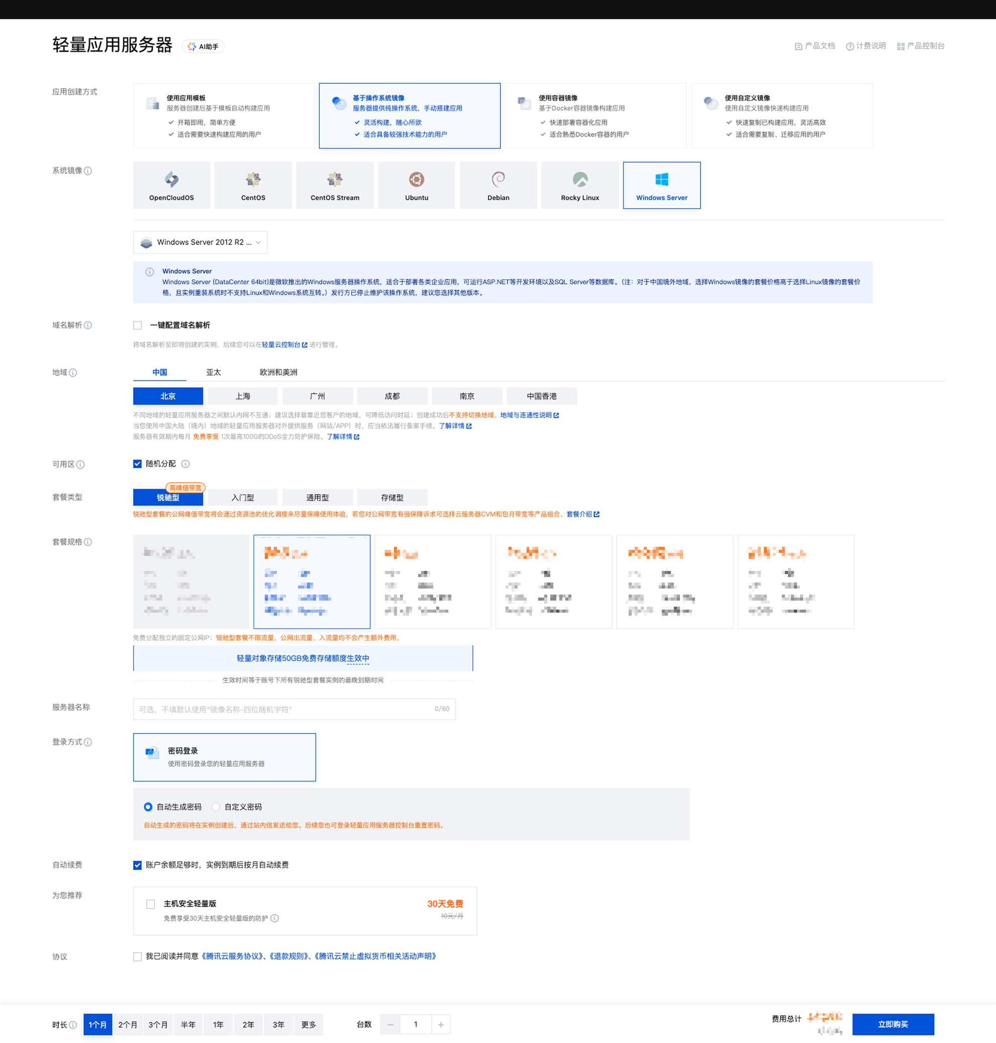Image resolution: width=996 pixels, height=1043 pixels.
Task: Choose the Ubuntu system image icon
Action: pyautogui.click(x=416, y=179)
